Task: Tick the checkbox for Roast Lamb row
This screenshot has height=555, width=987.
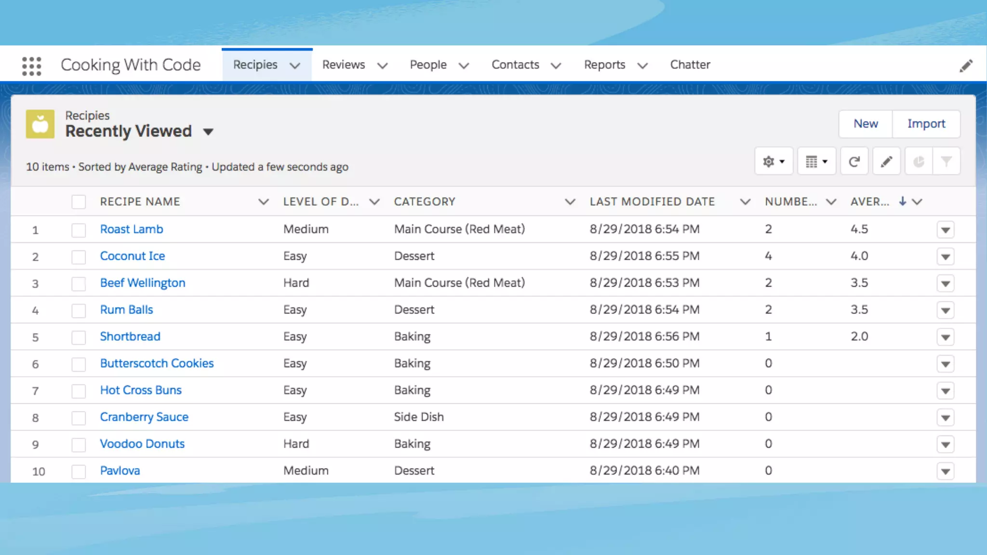Action: click(x=79, y=230)
